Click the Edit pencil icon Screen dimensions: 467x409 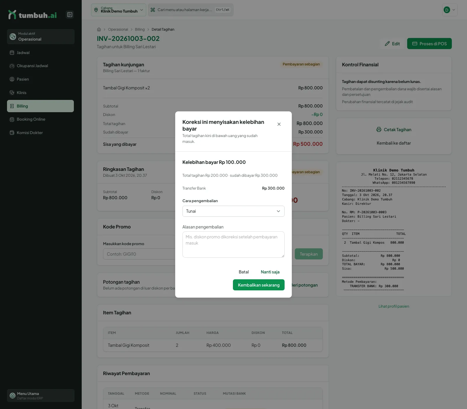(387, 44)
